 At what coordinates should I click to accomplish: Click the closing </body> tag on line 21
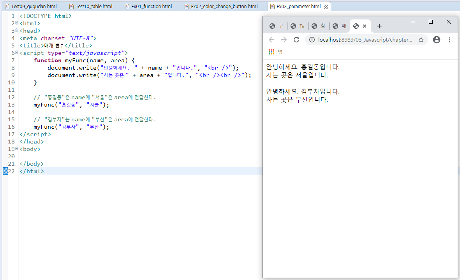pyautogui.click(x=32, y=164)
